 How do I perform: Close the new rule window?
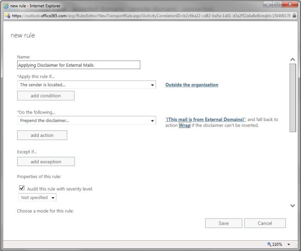pyautogui.click(x=290, y=4)
